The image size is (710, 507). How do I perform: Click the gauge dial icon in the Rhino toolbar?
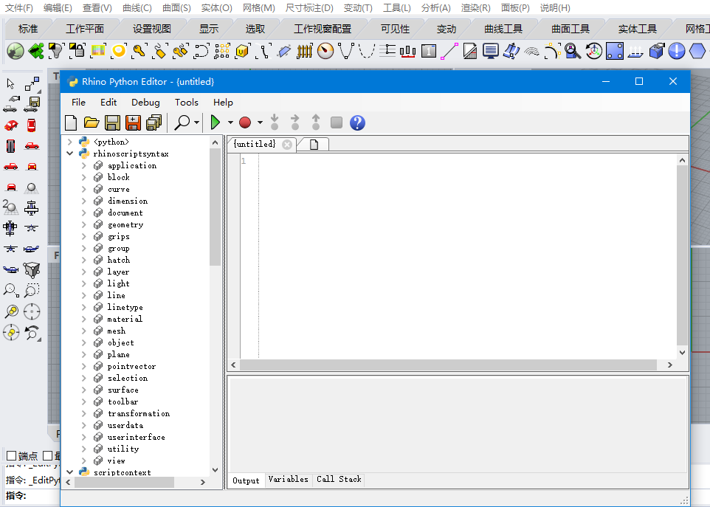(x=325, y=51)
